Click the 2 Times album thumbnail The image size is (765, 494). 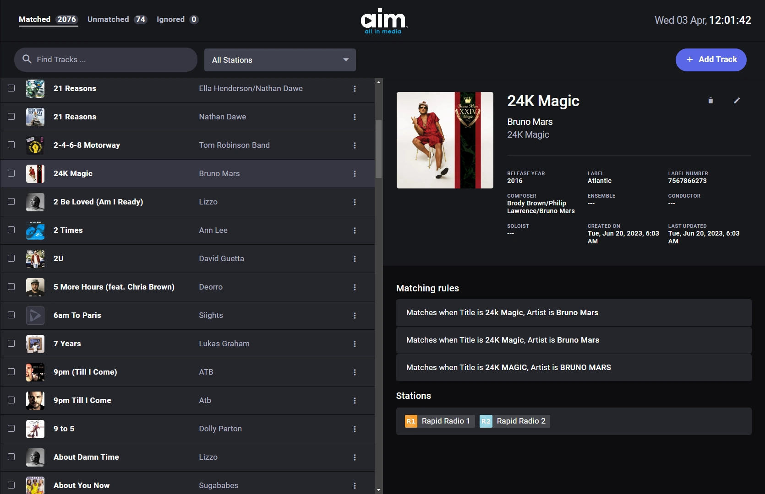click(35, 231)
